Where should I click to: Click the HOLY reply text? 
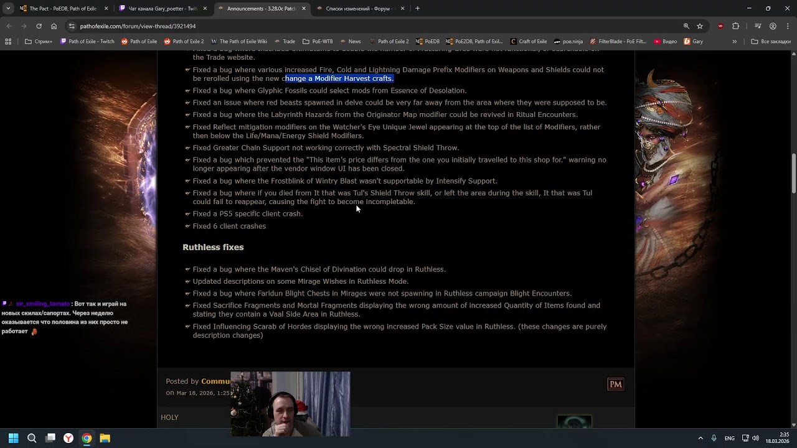pos(169,418)
